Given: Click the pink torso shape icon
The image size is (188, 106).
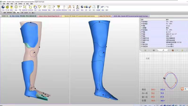Looking at the screenshot, I should 70,7.
